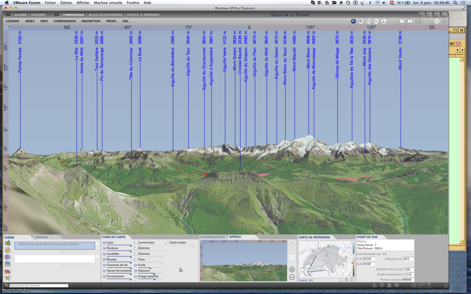This screenshot has width=471, height=294.
Task: Switch to the INTERROGATION tab
Action: (213, 237)
